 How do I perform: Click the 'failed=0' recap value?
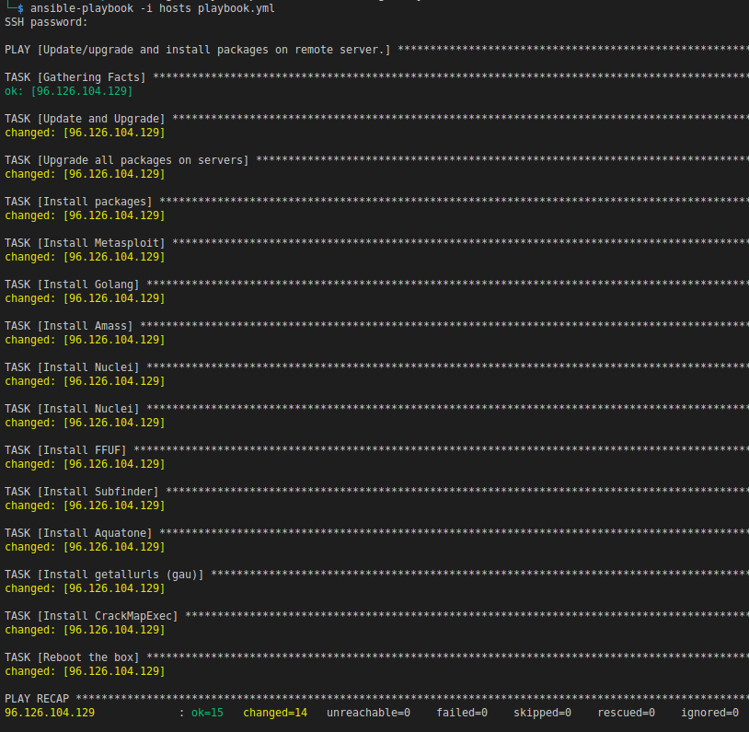point(462,713)
